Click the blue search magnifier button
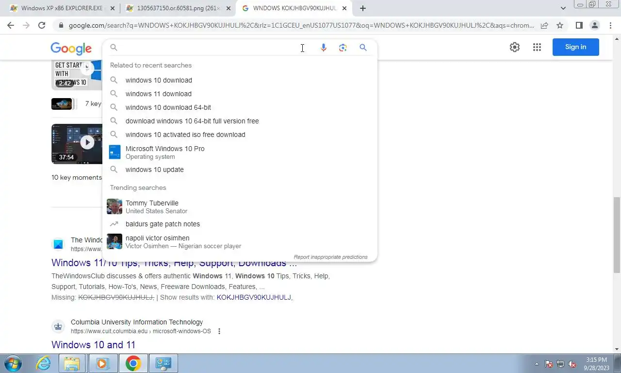The height and width of the screenshot is (373, 621). coord(363,48)
